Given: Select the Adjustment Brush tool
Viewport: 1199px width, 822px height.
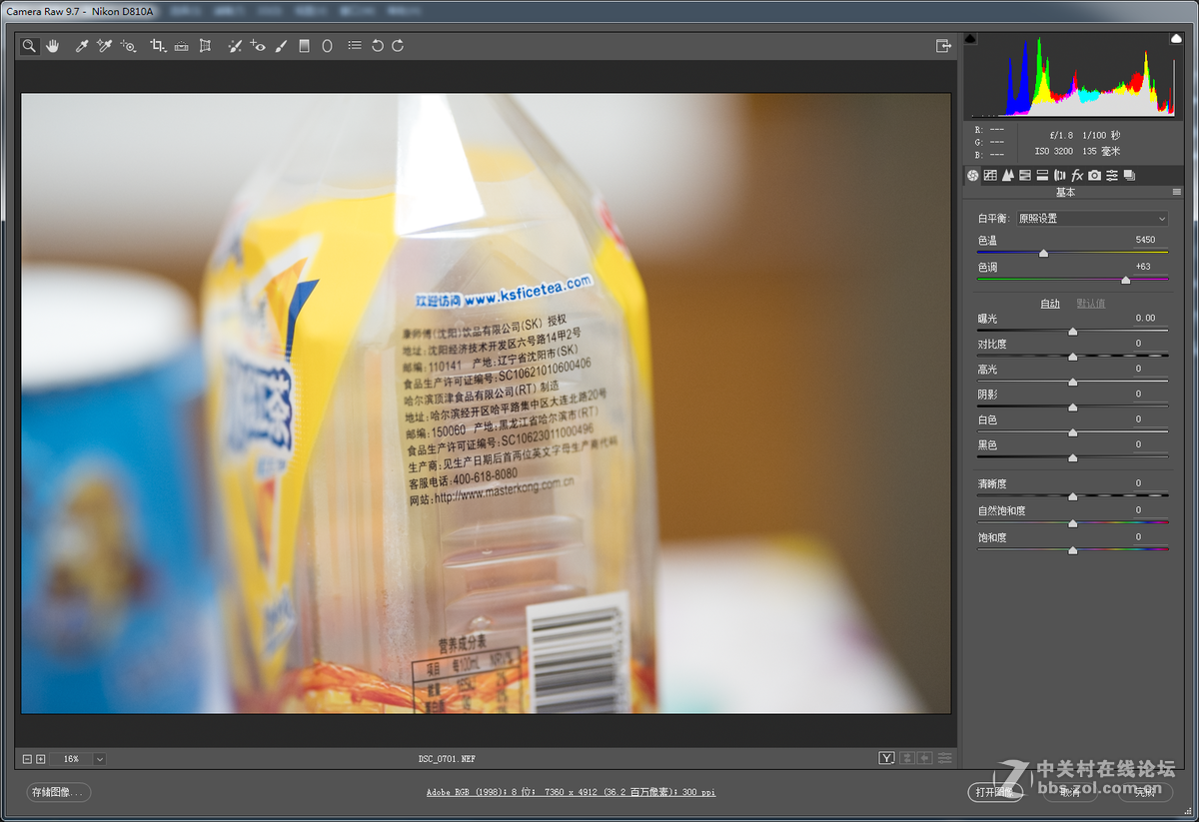Looking at the screenshot, I should [x=281, y=46].
